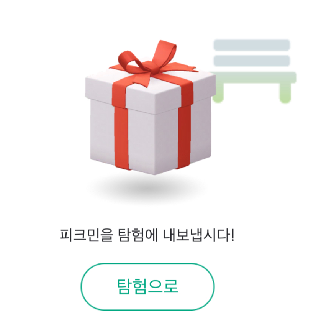This screenshot has height=322, width=334.
Task: Select the blurred bench icon
Action: tap(254, 71)
